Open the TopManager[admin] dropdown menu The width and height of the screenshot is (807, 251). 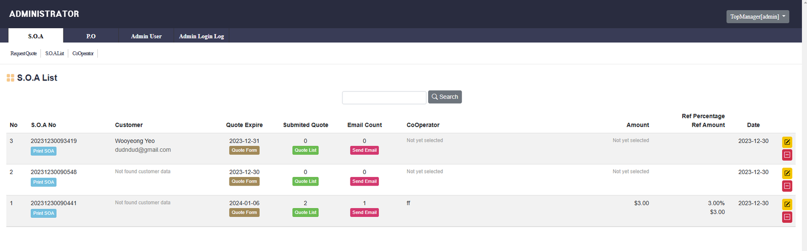[x=758, y=17]
